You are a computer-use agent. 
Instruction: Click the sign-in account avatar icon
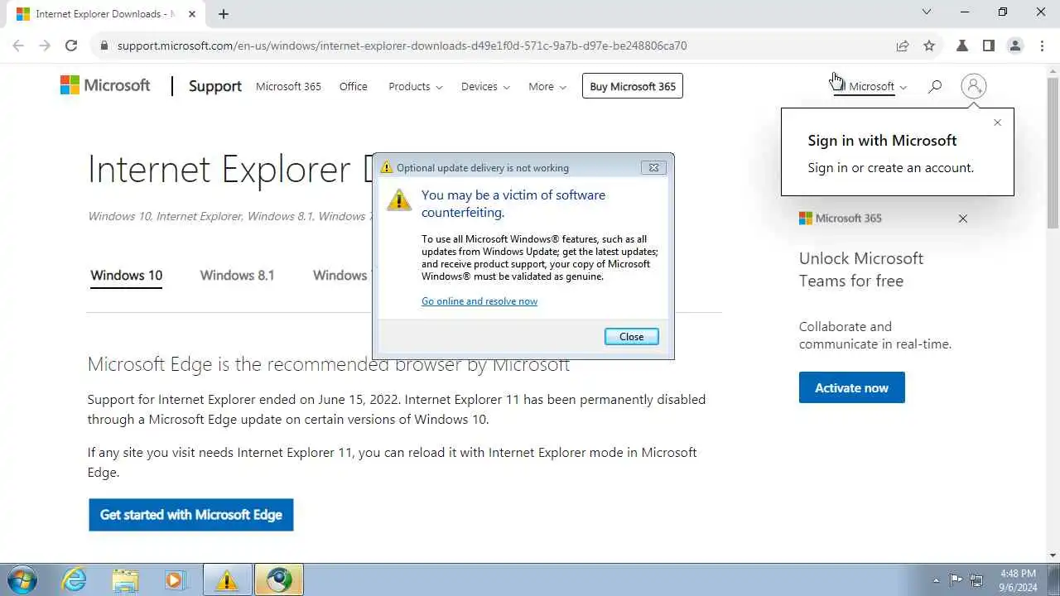(x=974, y=86)
